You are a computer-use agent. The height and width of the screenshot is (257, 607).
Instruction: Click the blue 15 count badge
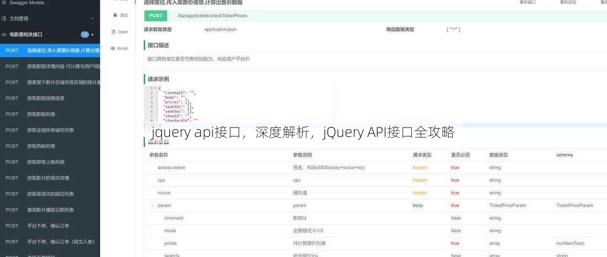click(x=85, y=35)
